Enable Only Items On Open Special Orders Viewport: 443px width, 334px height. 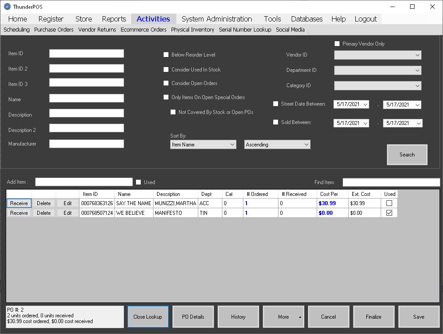[x=166, y=97]
